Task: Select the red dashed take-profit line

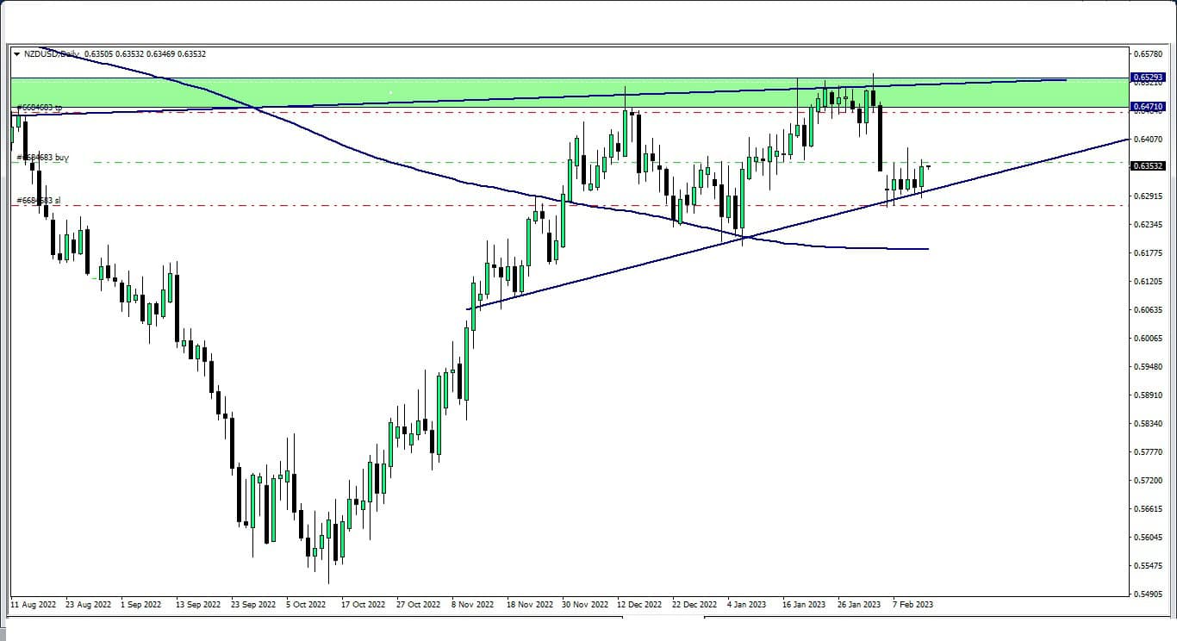Action: tap(569, 112)
